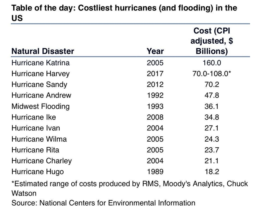Select the Hurricane Wilma row label

pyautogui.click(x=39, y=139)
